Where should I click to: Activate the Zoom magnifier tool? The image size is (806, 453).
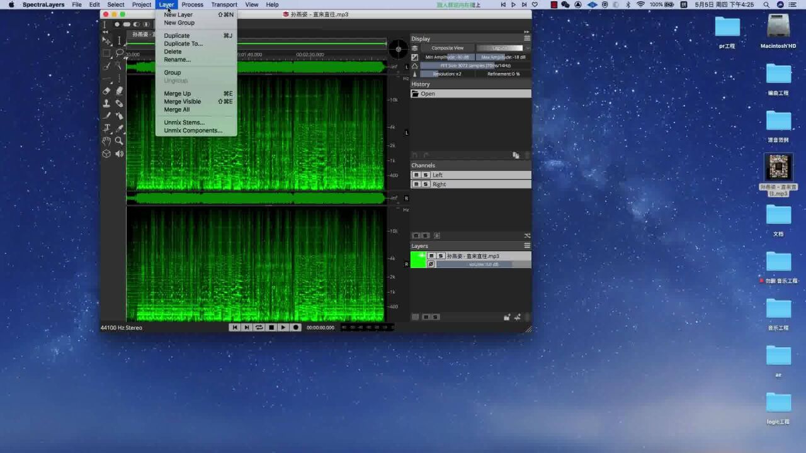(119, 141)
